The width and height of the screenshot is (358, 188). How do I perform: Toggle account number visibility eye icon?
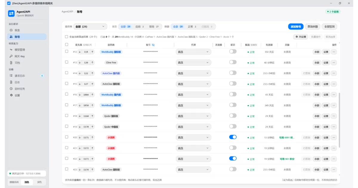click(153, 45)
